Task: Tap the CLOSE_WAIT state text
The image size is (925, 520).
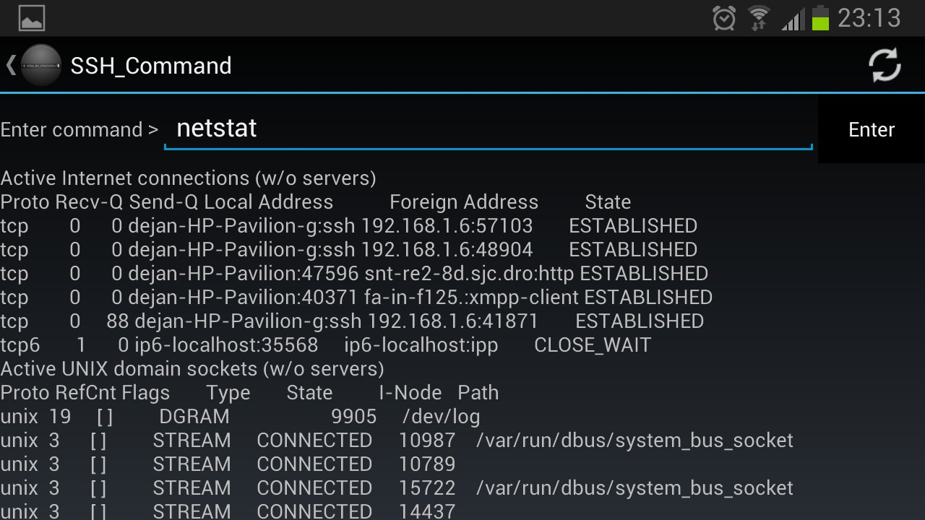Action: [593, 345]
